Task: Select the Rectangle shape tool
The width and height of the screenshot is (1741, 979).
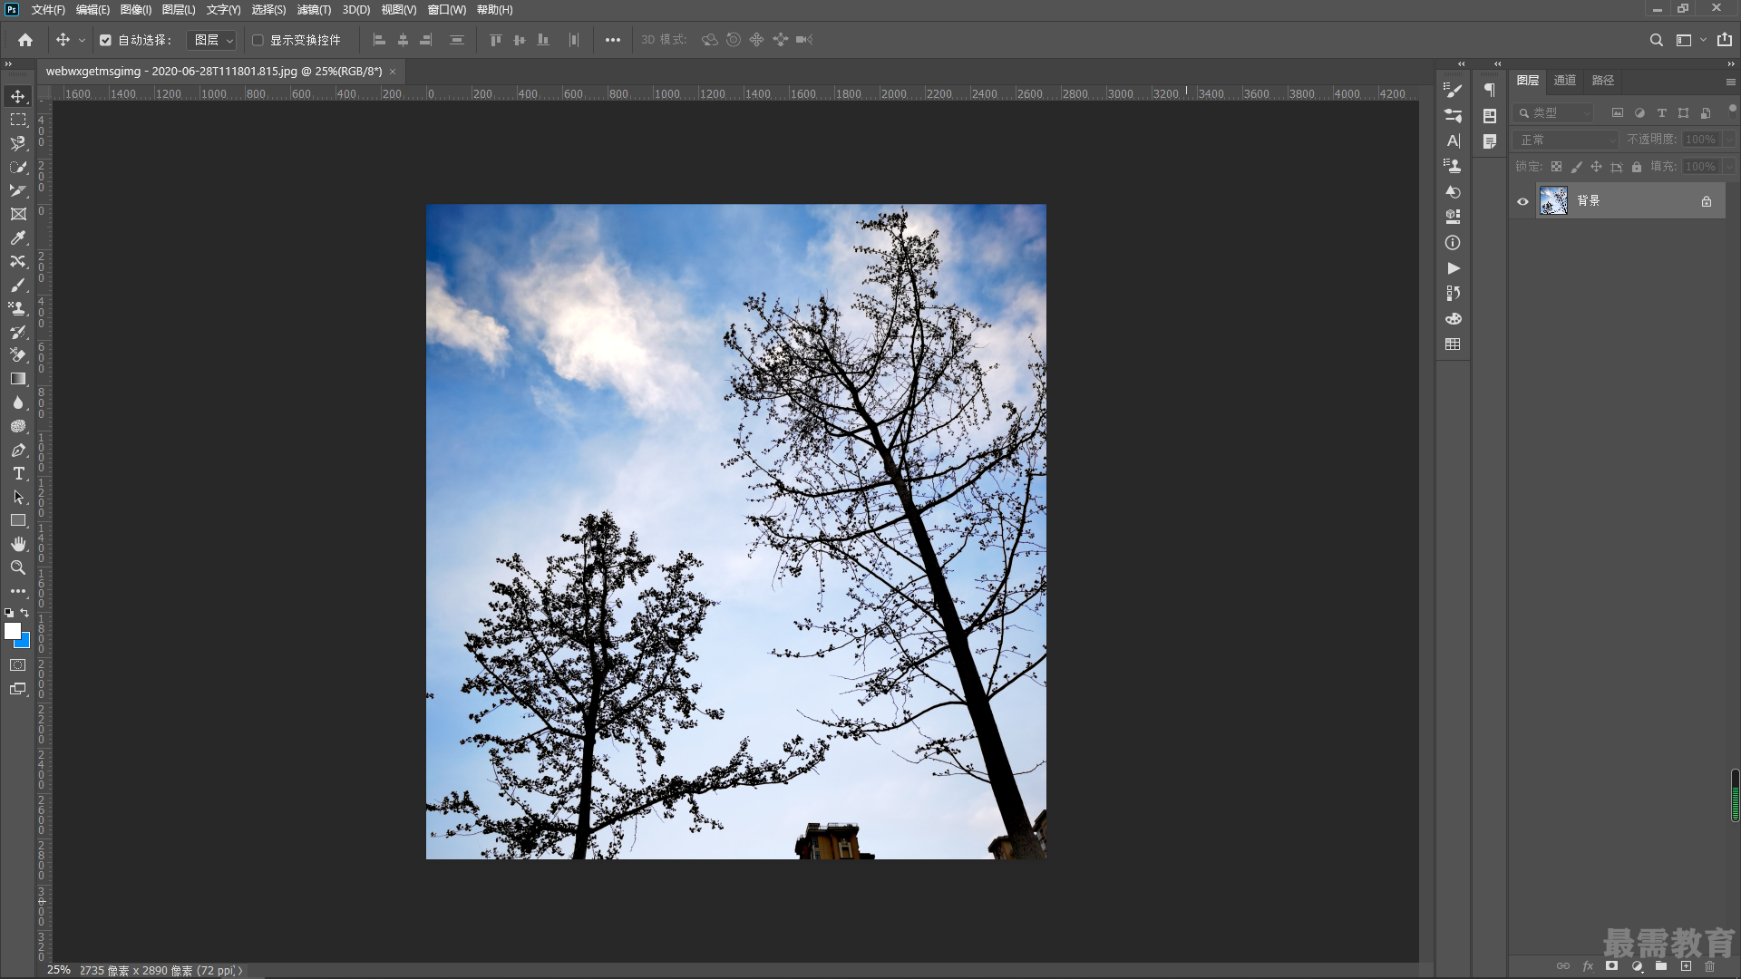Action: click(18, 520)
